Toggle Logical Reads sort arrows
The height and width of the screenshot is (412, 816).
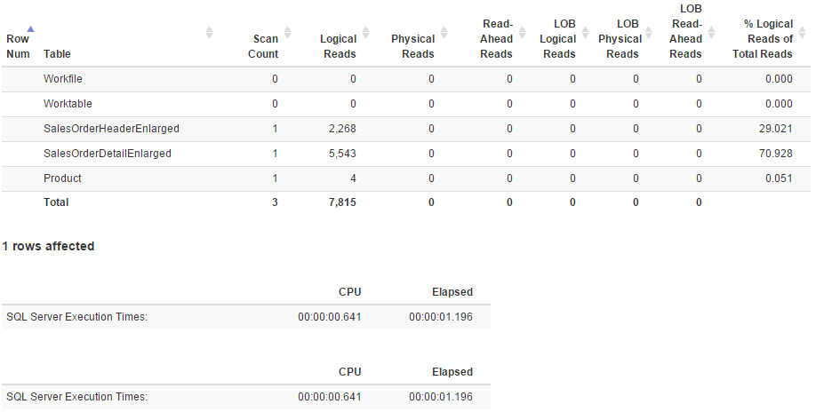point(365,32)
